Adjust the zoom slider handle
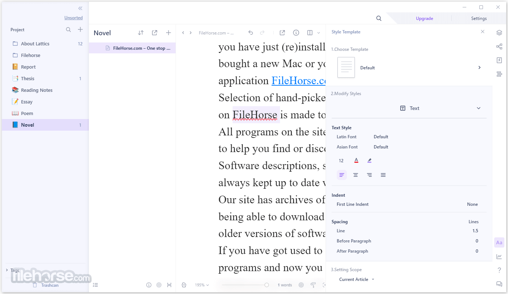Viewport: 508px width, 294px height. pyautogui.click(x=267, y=285)
